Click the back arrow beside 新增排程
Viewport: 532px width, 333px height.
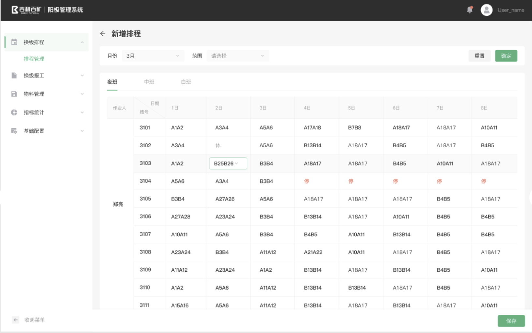(x=103, y=34)
